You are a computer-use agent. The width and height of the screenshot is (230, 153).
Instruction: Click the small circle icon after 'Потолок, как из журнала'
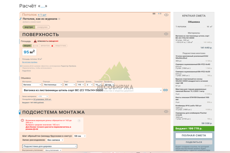click(x=59, y=19)
